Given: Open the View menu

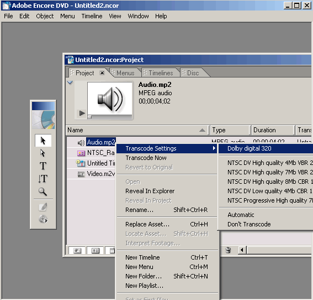Looking at the screenshot, I should (x=115, y=16).
